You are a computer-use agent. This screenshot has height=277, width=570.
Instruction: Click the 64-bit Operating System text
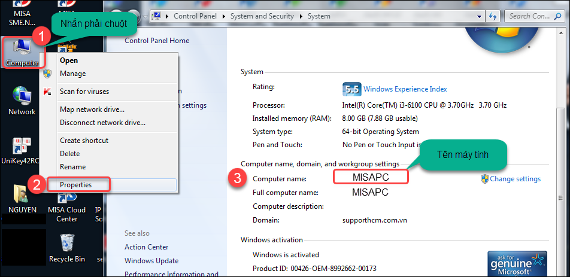coord(381,132)
